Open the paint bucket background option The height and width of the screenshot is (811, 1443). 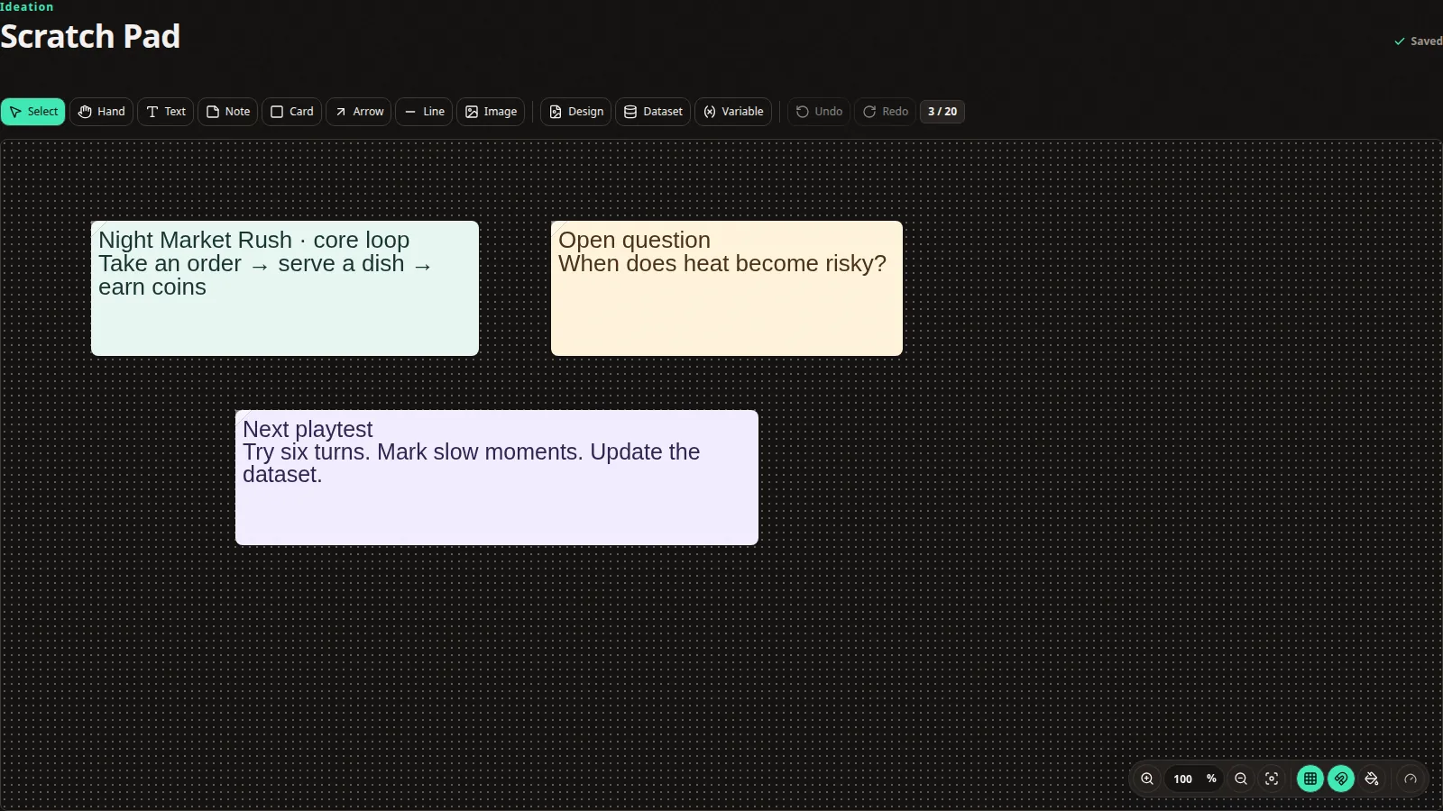point(1372,779)
